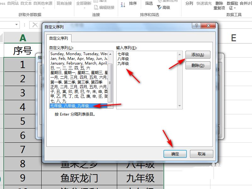This screenshot has width=252, height=189.
Task: Click scroll-up arrow of custom list box
Action: click(110, 54)
